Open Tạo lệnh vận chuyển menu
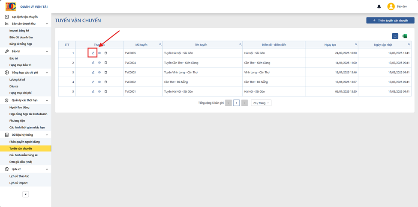The image size is (418, 207). pos(26,17)
